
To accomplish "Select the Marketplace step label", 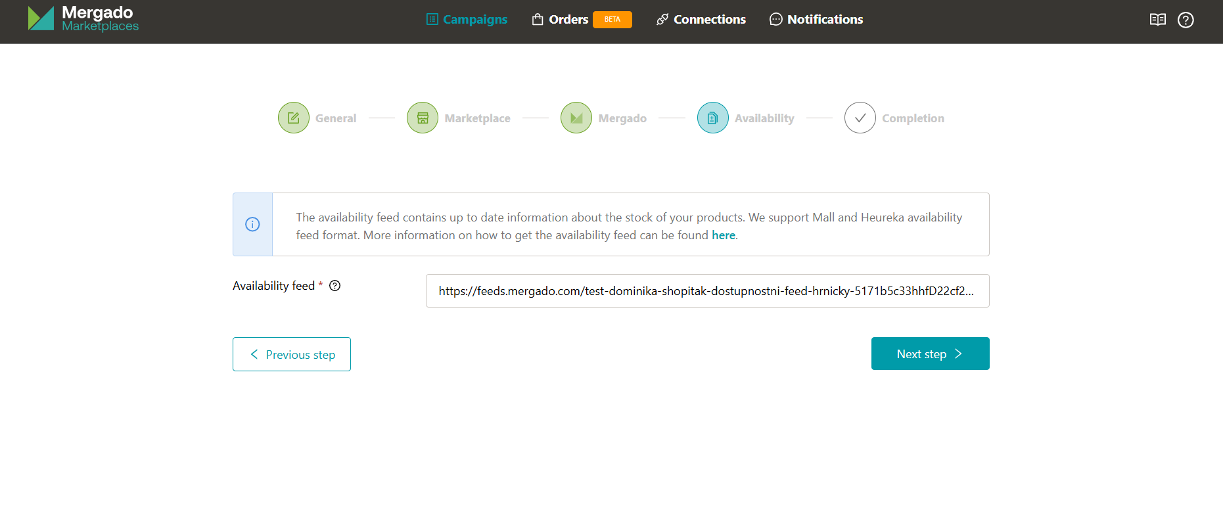I will click(477, 118).
